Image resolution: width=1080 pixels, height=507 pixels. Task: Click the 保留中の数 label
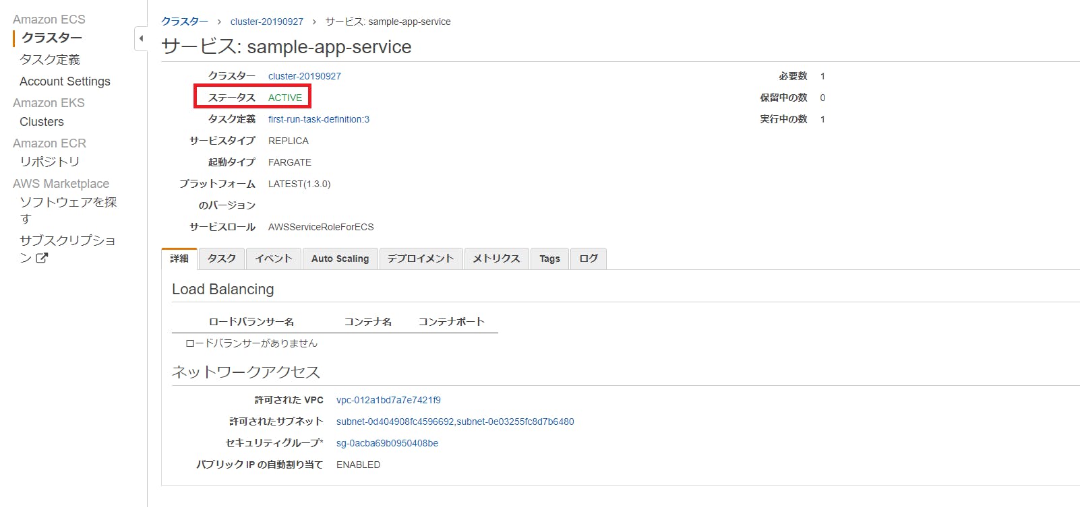pyautogui.click(x=784, y=98)
